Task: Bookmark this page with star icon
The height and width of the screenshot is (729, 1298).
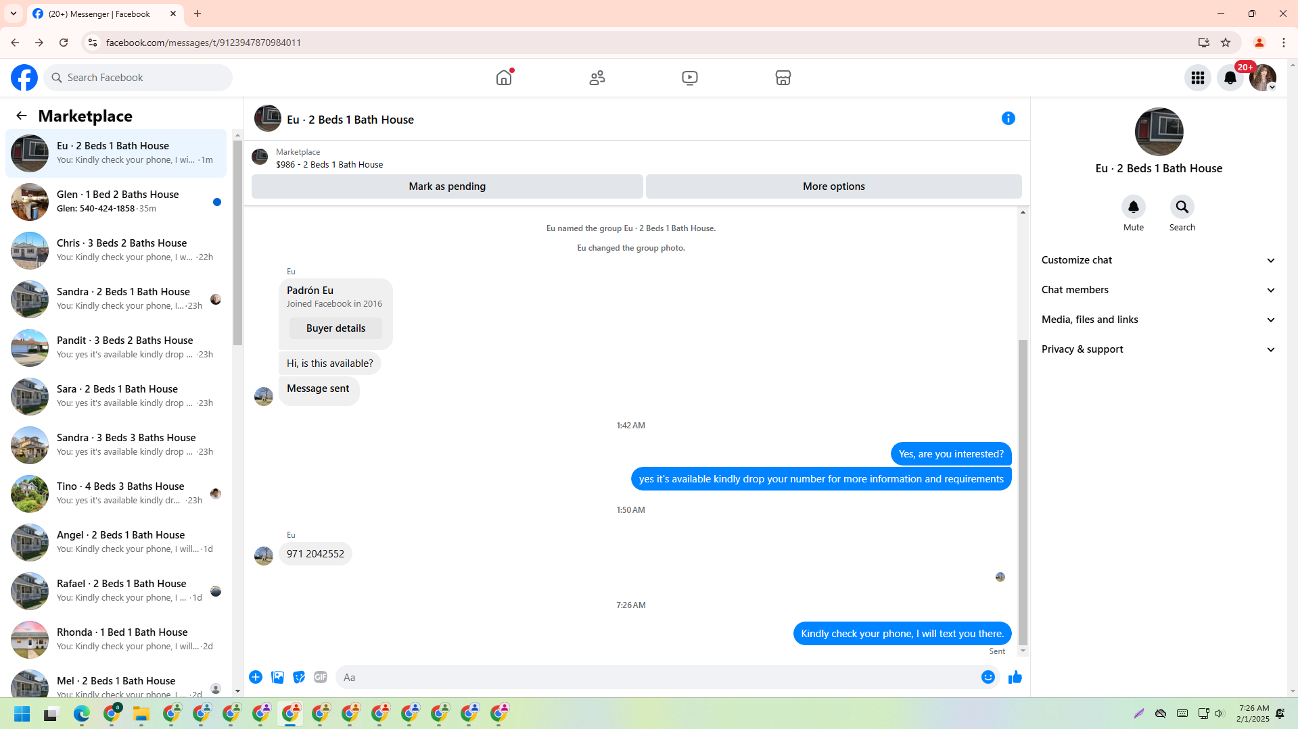Action: click(1226, 43)
